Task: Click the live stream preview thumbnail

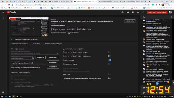Action: point(29,27)
